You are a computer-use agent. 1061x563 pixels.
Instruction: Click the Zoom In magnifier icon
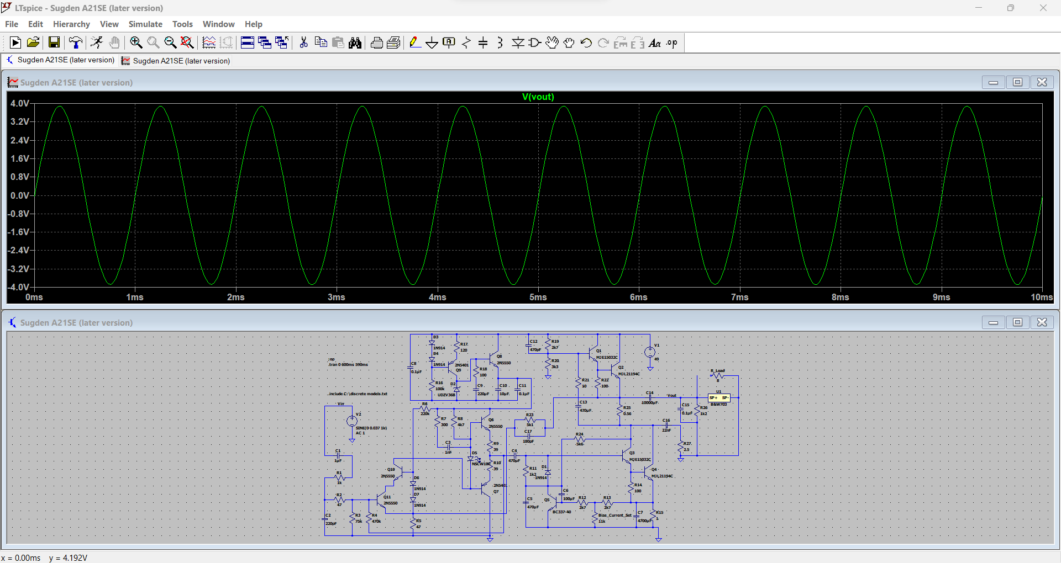pyautogui.click(x=136, y=43)
